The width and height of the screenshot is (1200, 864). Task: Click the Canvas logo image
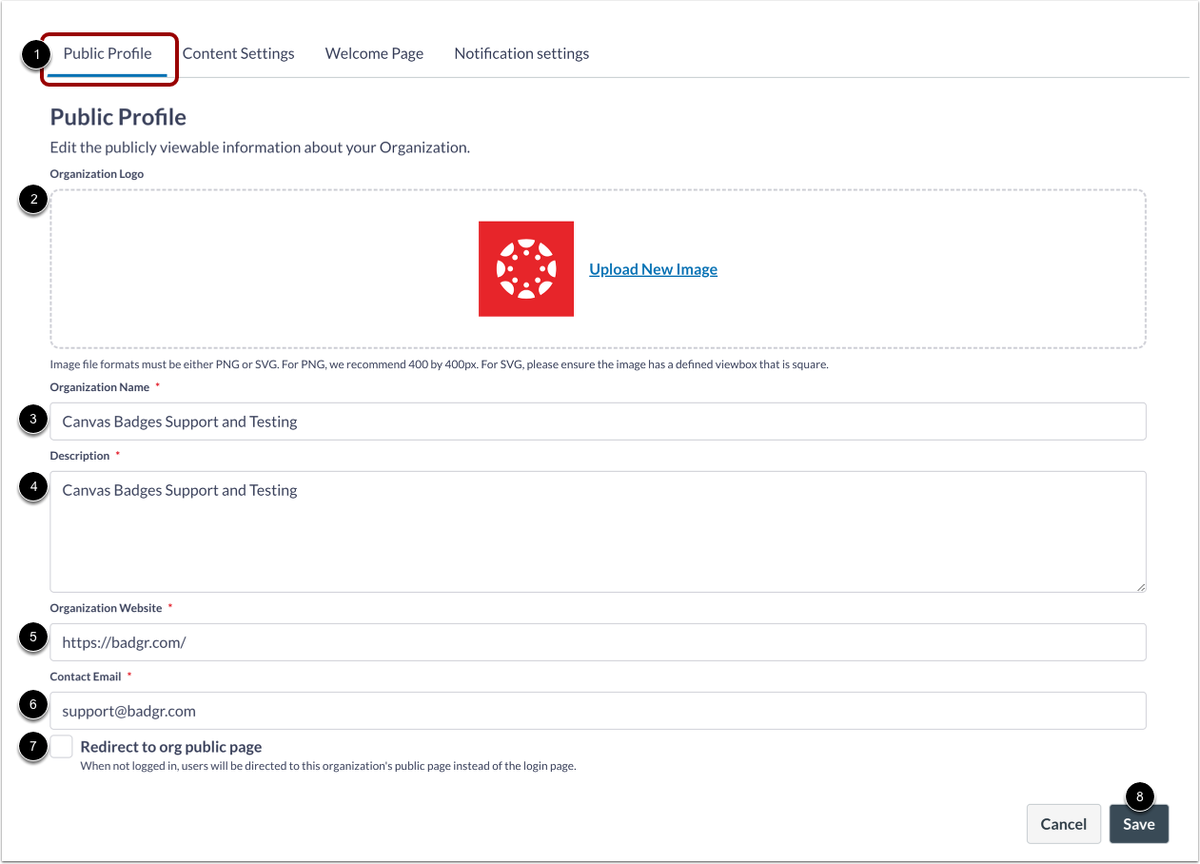tap(526, 268)
